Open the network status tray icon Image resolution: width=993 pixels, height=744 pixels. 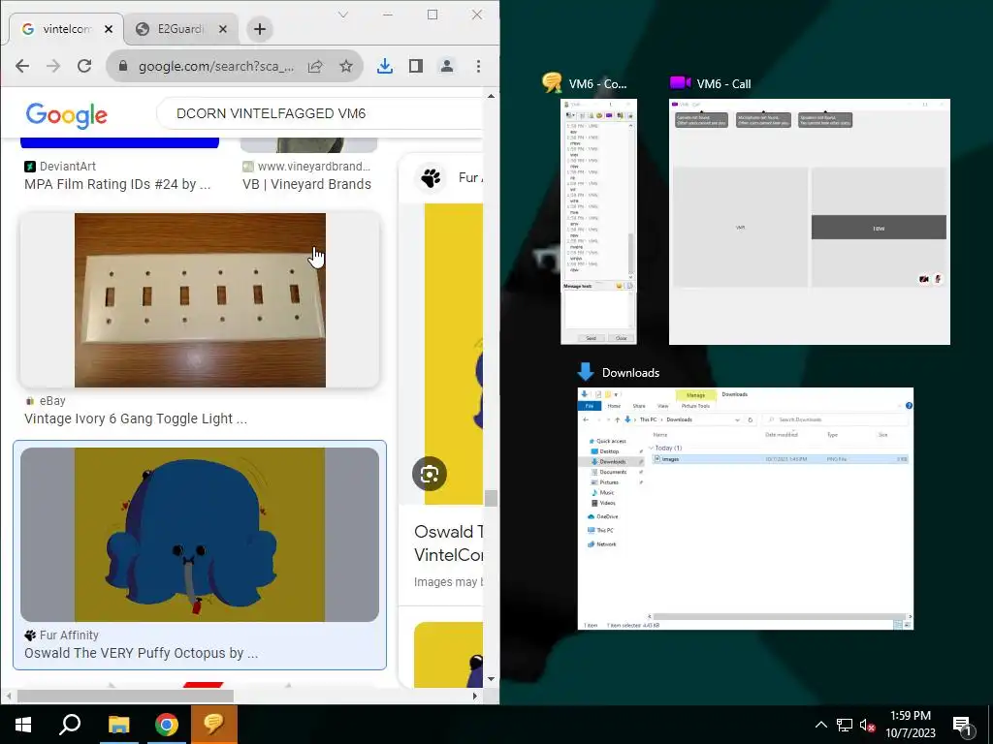[845, 725]
